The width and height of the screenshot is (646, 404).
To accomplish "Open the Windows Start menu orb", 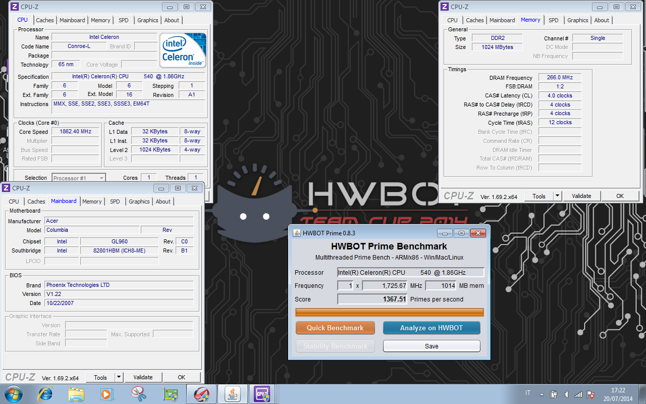I will [x=14, y=393].
